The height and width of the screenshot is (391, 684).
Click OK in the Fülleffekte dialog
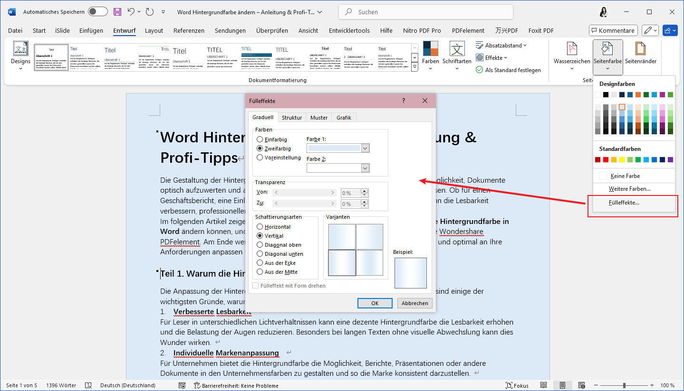point(375,303)
